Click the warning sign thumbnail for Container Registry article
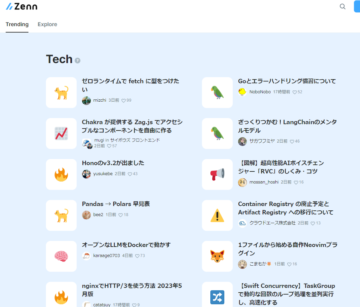Image resolution: width=360 pixels, height=307 pixels. [217, 215]
